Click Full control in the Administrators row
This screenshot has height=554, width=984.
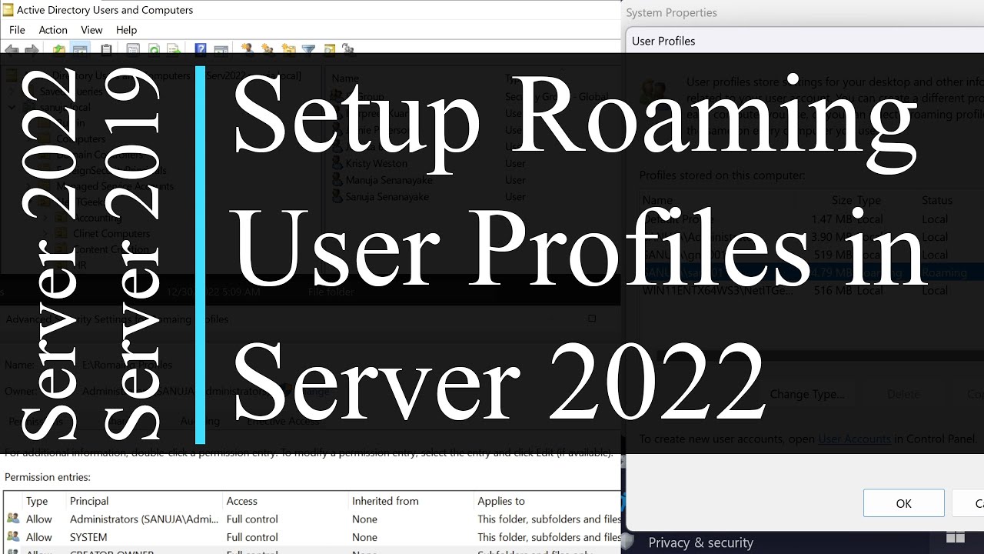(x=252, y=519)
